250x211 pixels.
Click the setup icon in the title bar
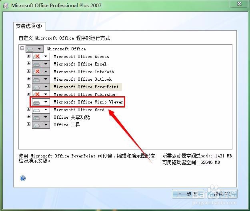6,6
